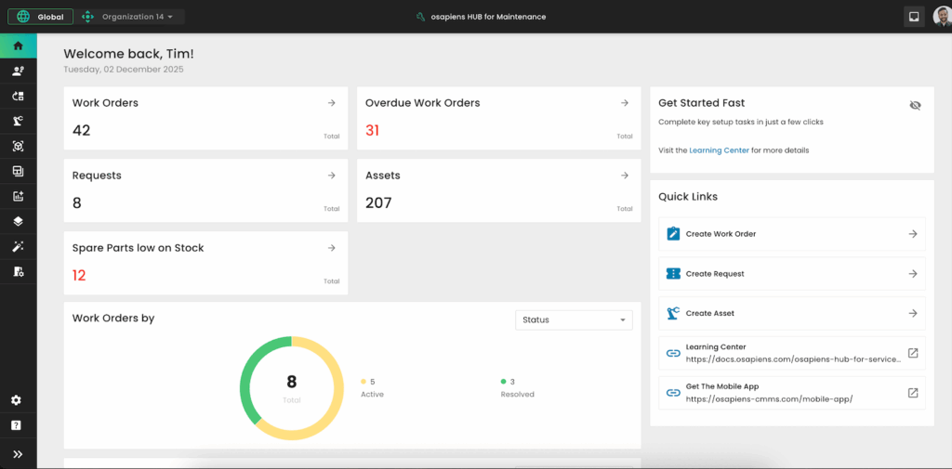Image resolution: width=952 pixels, height=469 pixels.
Task: Open the robot arm assets sidebar icon
Action: tap(18, 121)
